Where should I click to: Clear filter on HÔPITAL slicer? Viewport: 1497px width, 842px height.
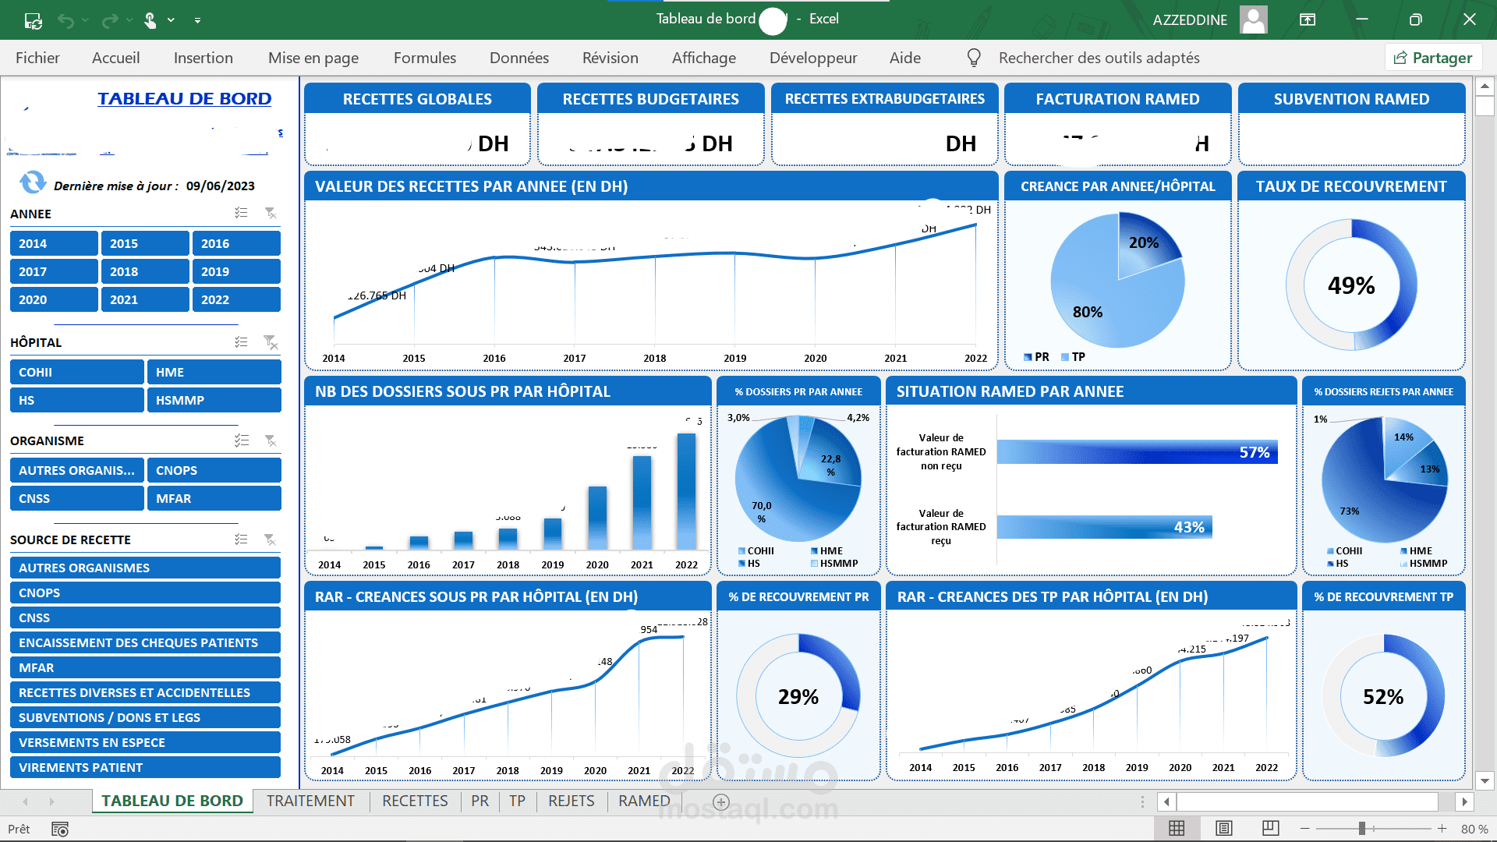tap(271, 341)
